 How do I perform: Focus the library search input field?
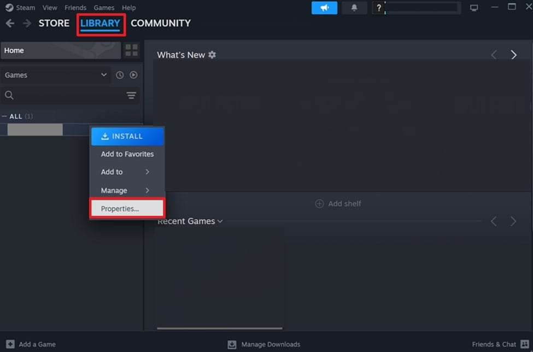coord(69,96)
